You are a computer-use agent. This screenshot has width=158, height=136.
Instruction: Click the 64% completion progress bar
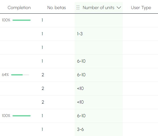[20, 75]
